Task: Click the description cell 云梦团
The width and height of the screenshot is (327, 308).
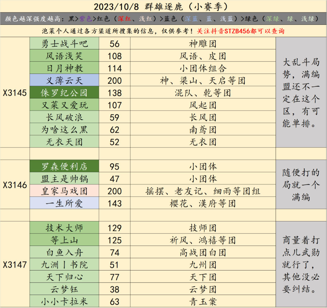Action: click(203, 289)
